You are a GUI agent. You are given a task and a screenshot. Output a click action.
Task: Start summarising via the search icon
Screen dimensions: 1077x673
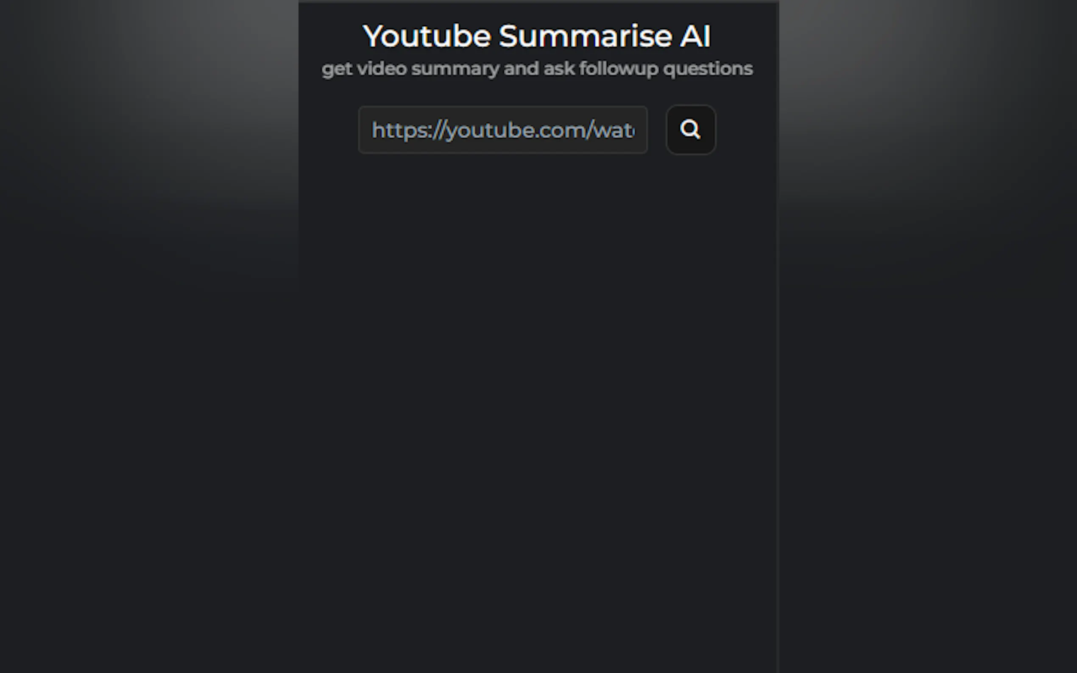[691, 130]
